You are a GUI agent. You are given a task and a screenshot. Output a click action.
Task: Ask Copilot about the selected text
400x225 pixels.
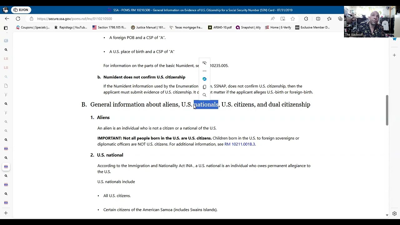coord(204,79)
